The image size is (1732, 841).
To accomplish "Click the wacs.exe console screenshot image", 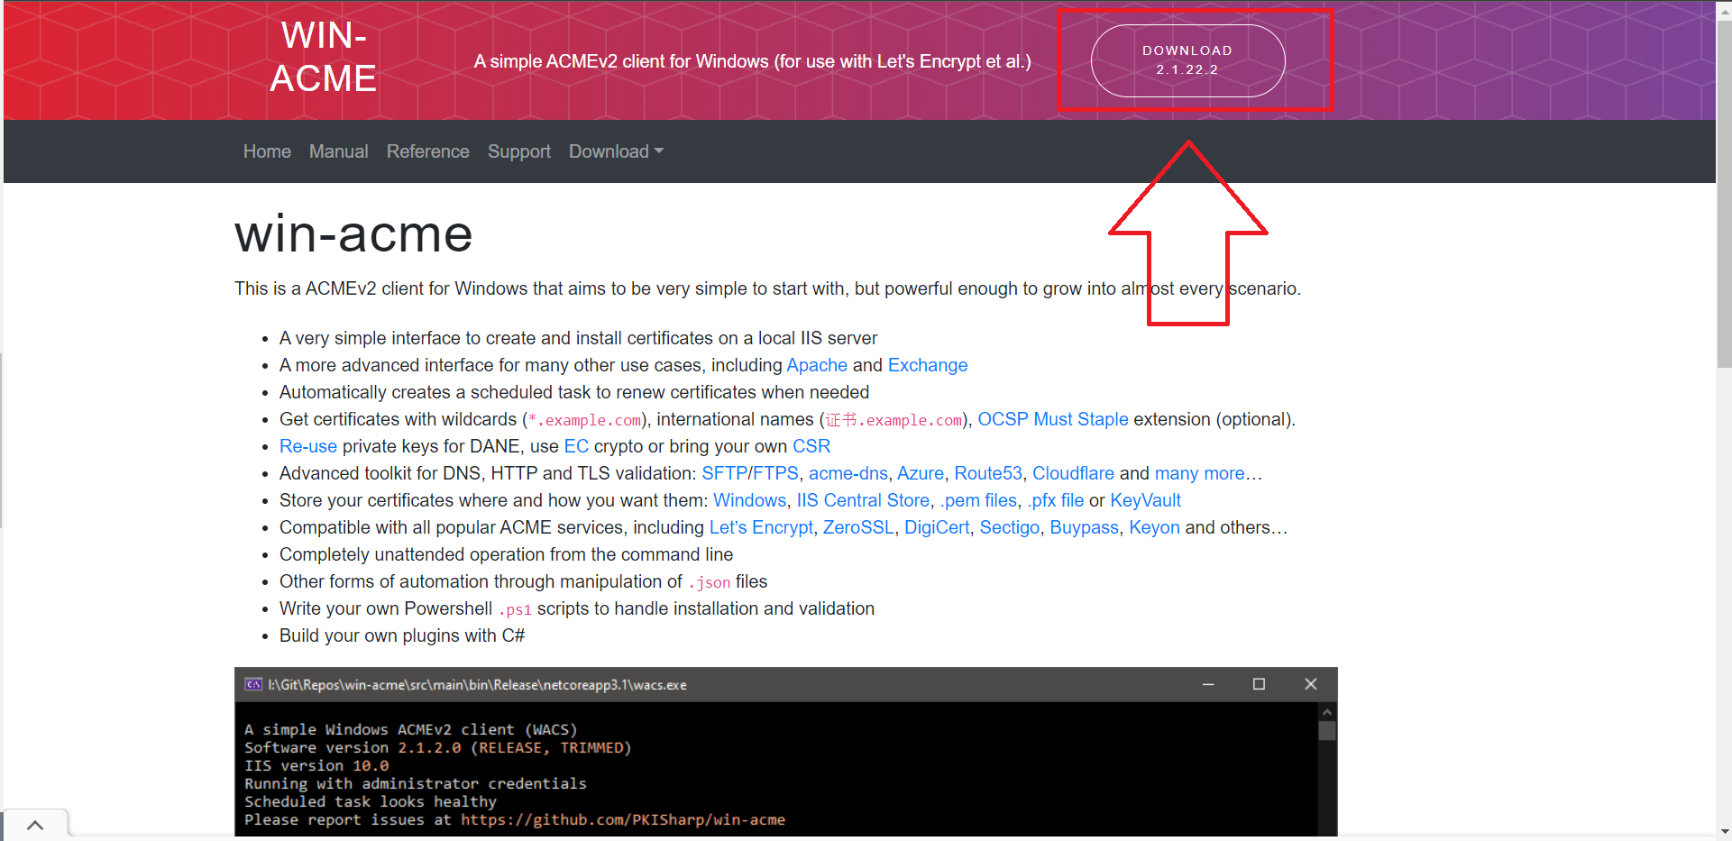I will pyautogui.click(x=785, y=754).
